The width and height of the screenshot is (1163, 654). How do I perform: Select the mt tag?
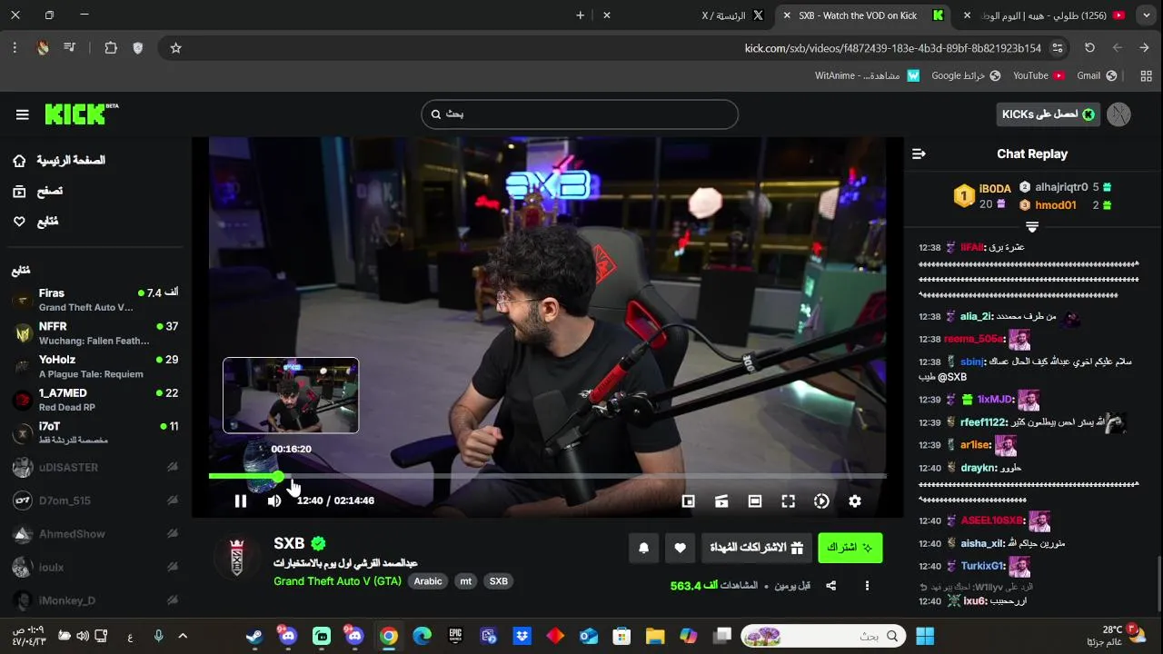pyautogui.click(x=466, y=581)
